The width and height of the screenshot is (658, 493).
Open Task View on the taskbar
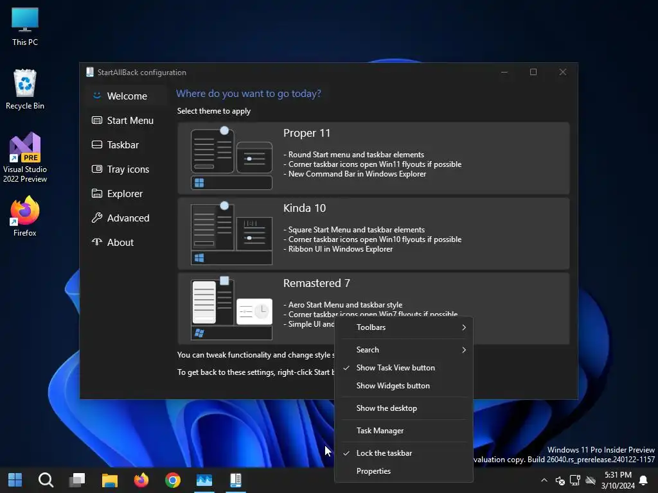77,480
